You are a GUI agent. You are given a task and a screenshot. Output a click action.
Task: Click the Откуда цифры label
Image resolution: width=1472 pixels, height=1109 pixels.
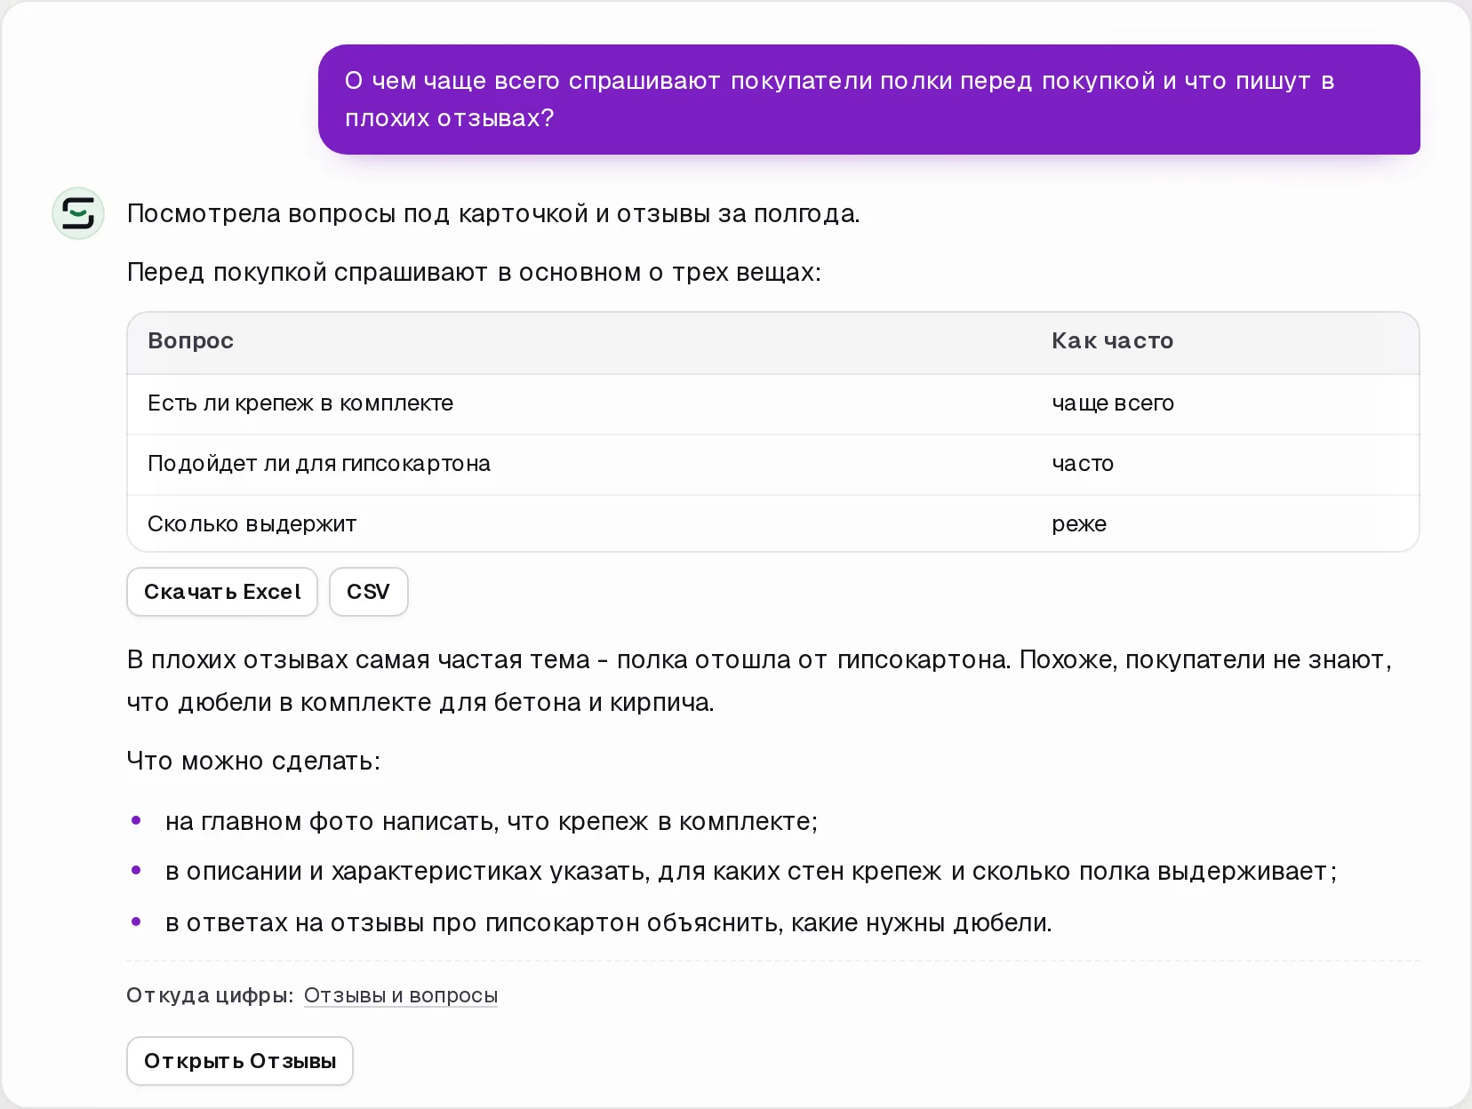210,995
